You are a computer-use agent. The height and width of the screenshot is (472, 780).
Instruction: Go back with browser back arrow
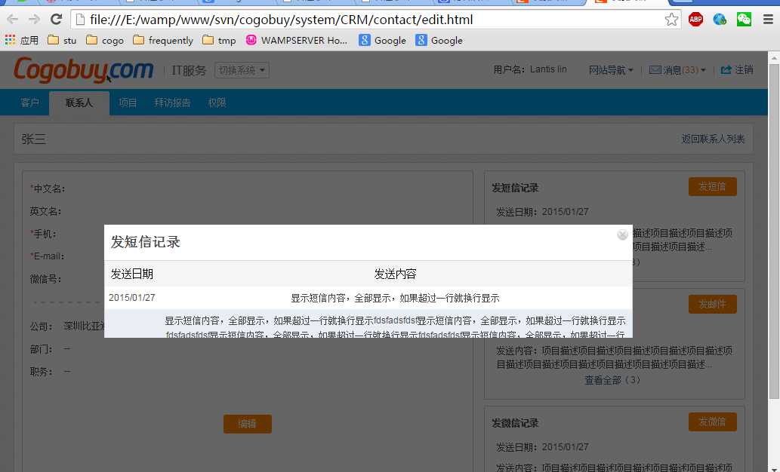[12, 20]
